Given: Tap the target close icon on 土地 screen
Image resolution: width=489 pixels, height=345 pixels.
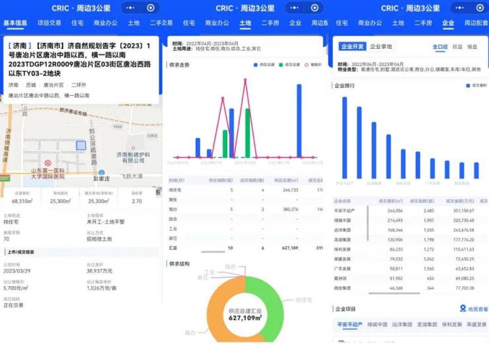Looking at the screenshot, I should click(315, 8).
